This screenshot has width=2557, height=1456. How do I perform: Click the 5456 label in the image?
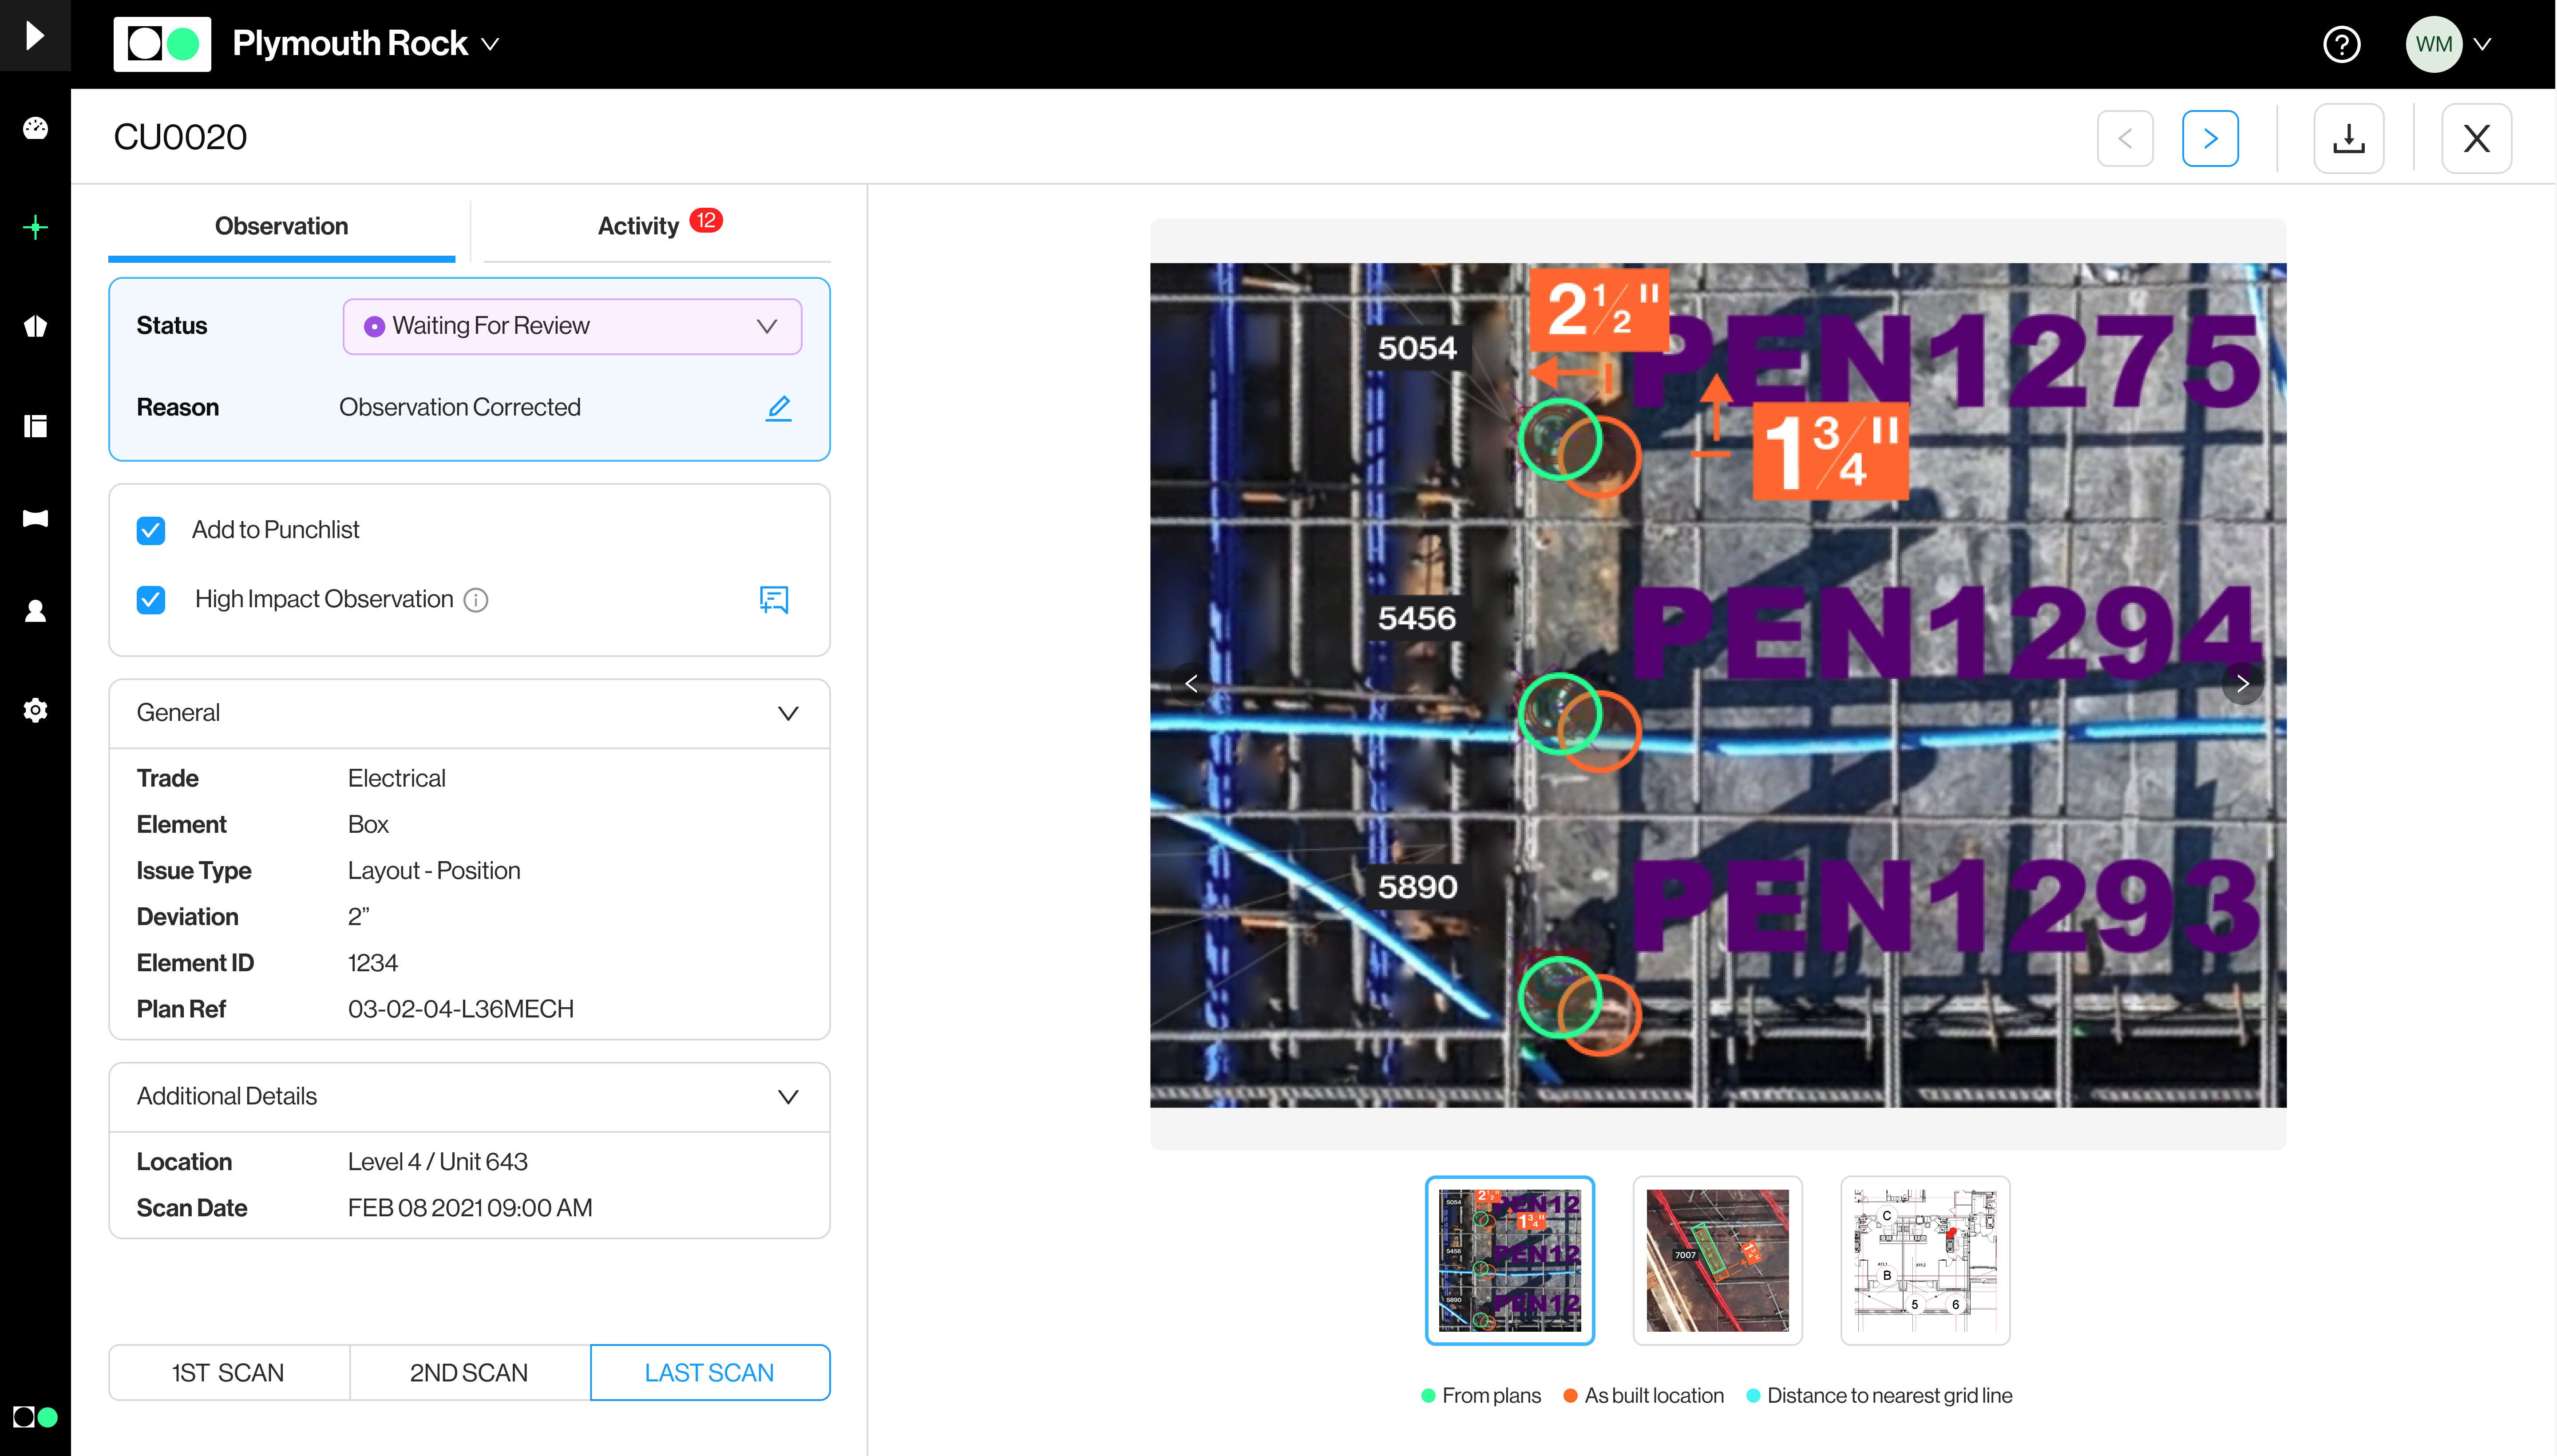coord(1417,618)
